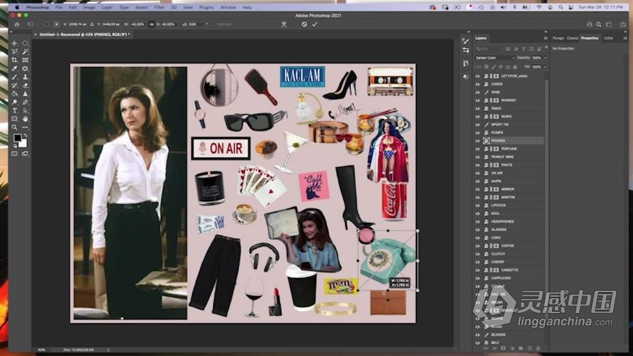Viewport: 633px width, 356px height.
Task: Select the History Brush tool
Action: coord(14,86)
